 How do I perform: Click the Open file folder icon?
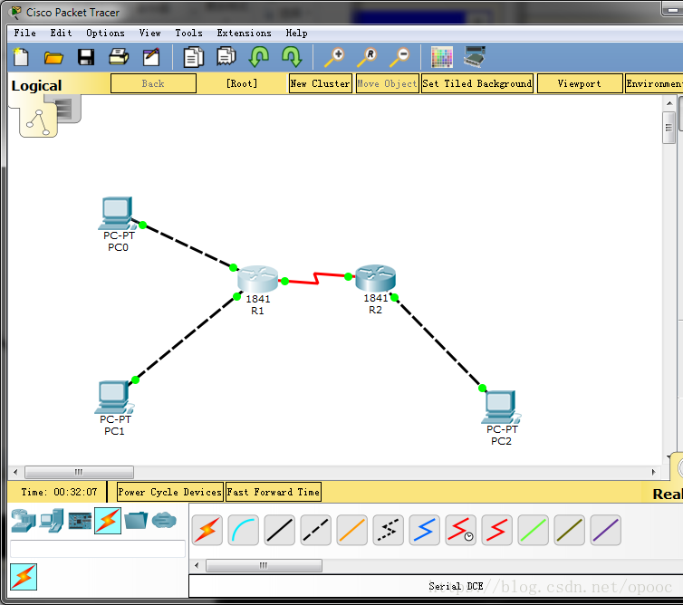tap(53, 57)
